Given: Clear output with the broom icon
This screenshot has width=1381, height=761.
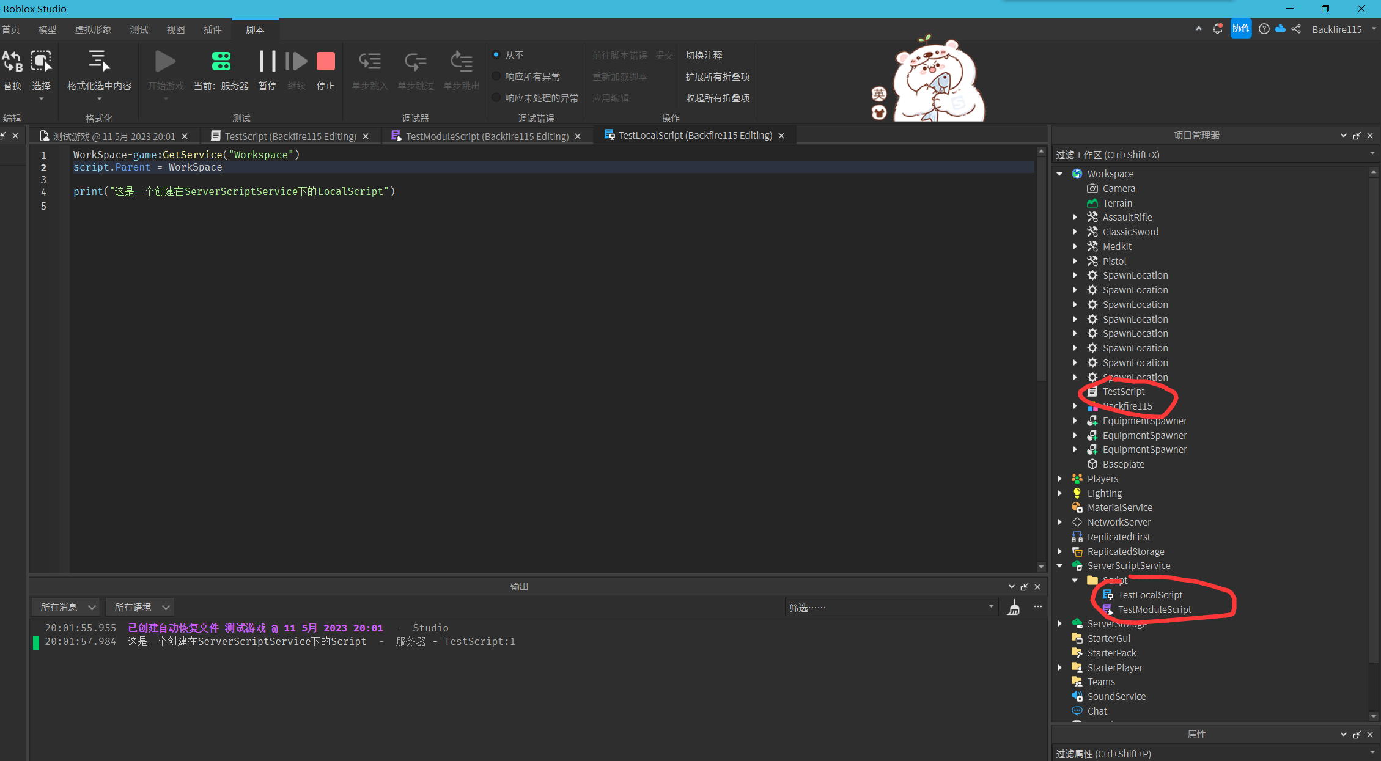Looking at the screenshot, I should coord(1014,608).
